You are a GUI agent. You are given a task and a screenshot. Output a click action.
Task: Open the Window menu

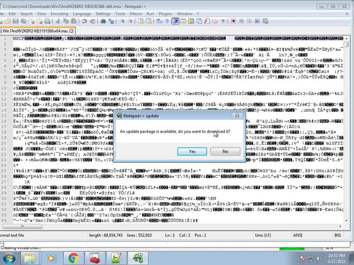[x=185, y=14]
